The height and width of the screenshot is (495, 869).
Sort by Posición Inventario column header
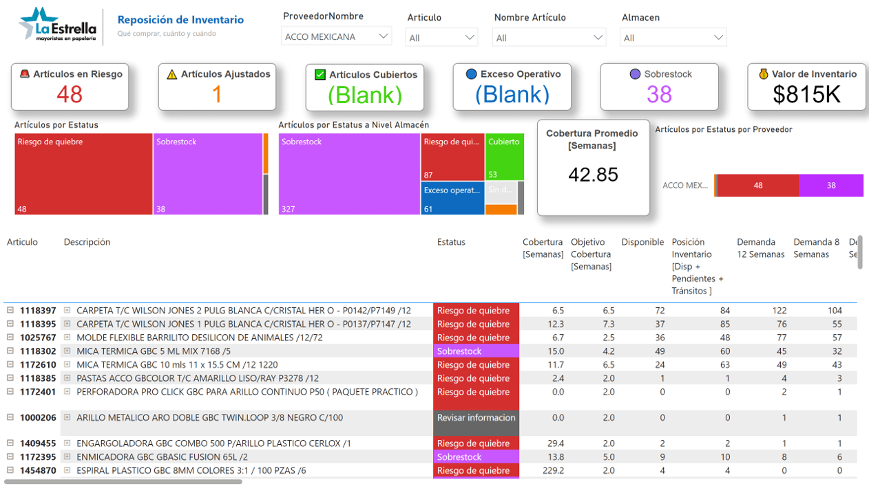point(698,266)
